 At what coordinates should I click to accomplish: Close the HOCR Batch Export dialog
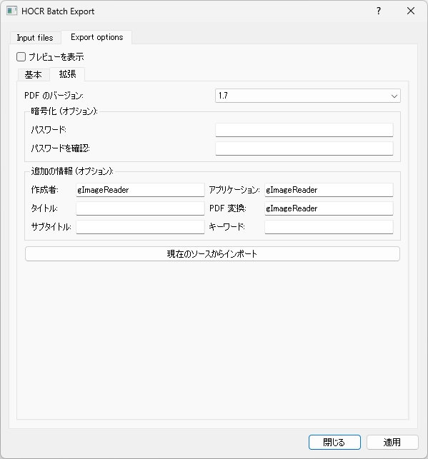pos(411,11)
